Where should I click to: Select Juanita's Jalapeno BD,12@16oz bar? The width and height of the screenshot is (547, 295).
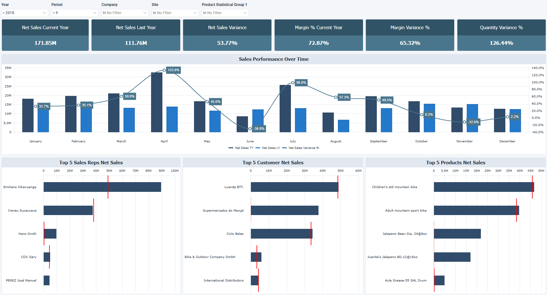(452, 257)
